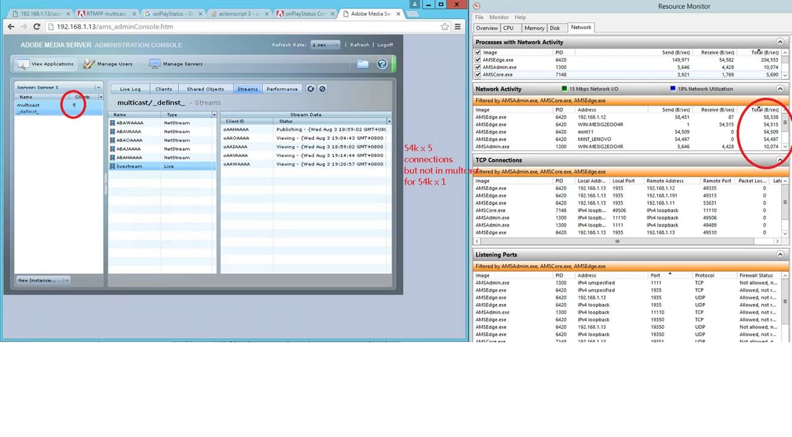This screenshot has height=437, width=792.
Task: Reload the page in Chrome
Action: click(37, 26)
